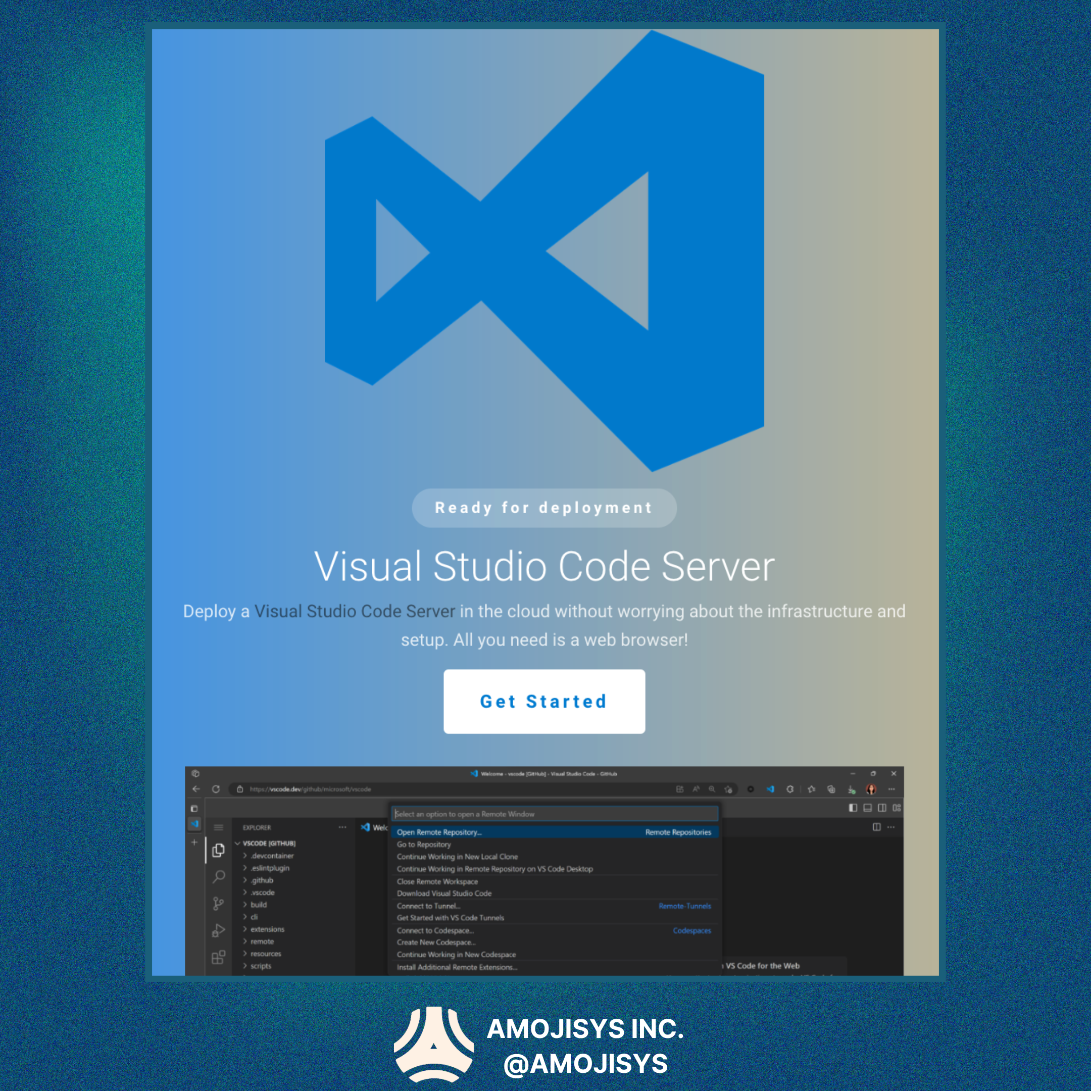Expand the .vscode folder
This screenshot has height=1091, width=1091.
tap(263, 892)
